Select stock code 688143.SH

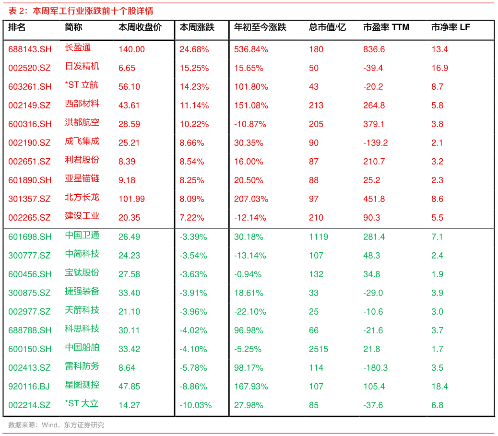[x=30, y=49]
